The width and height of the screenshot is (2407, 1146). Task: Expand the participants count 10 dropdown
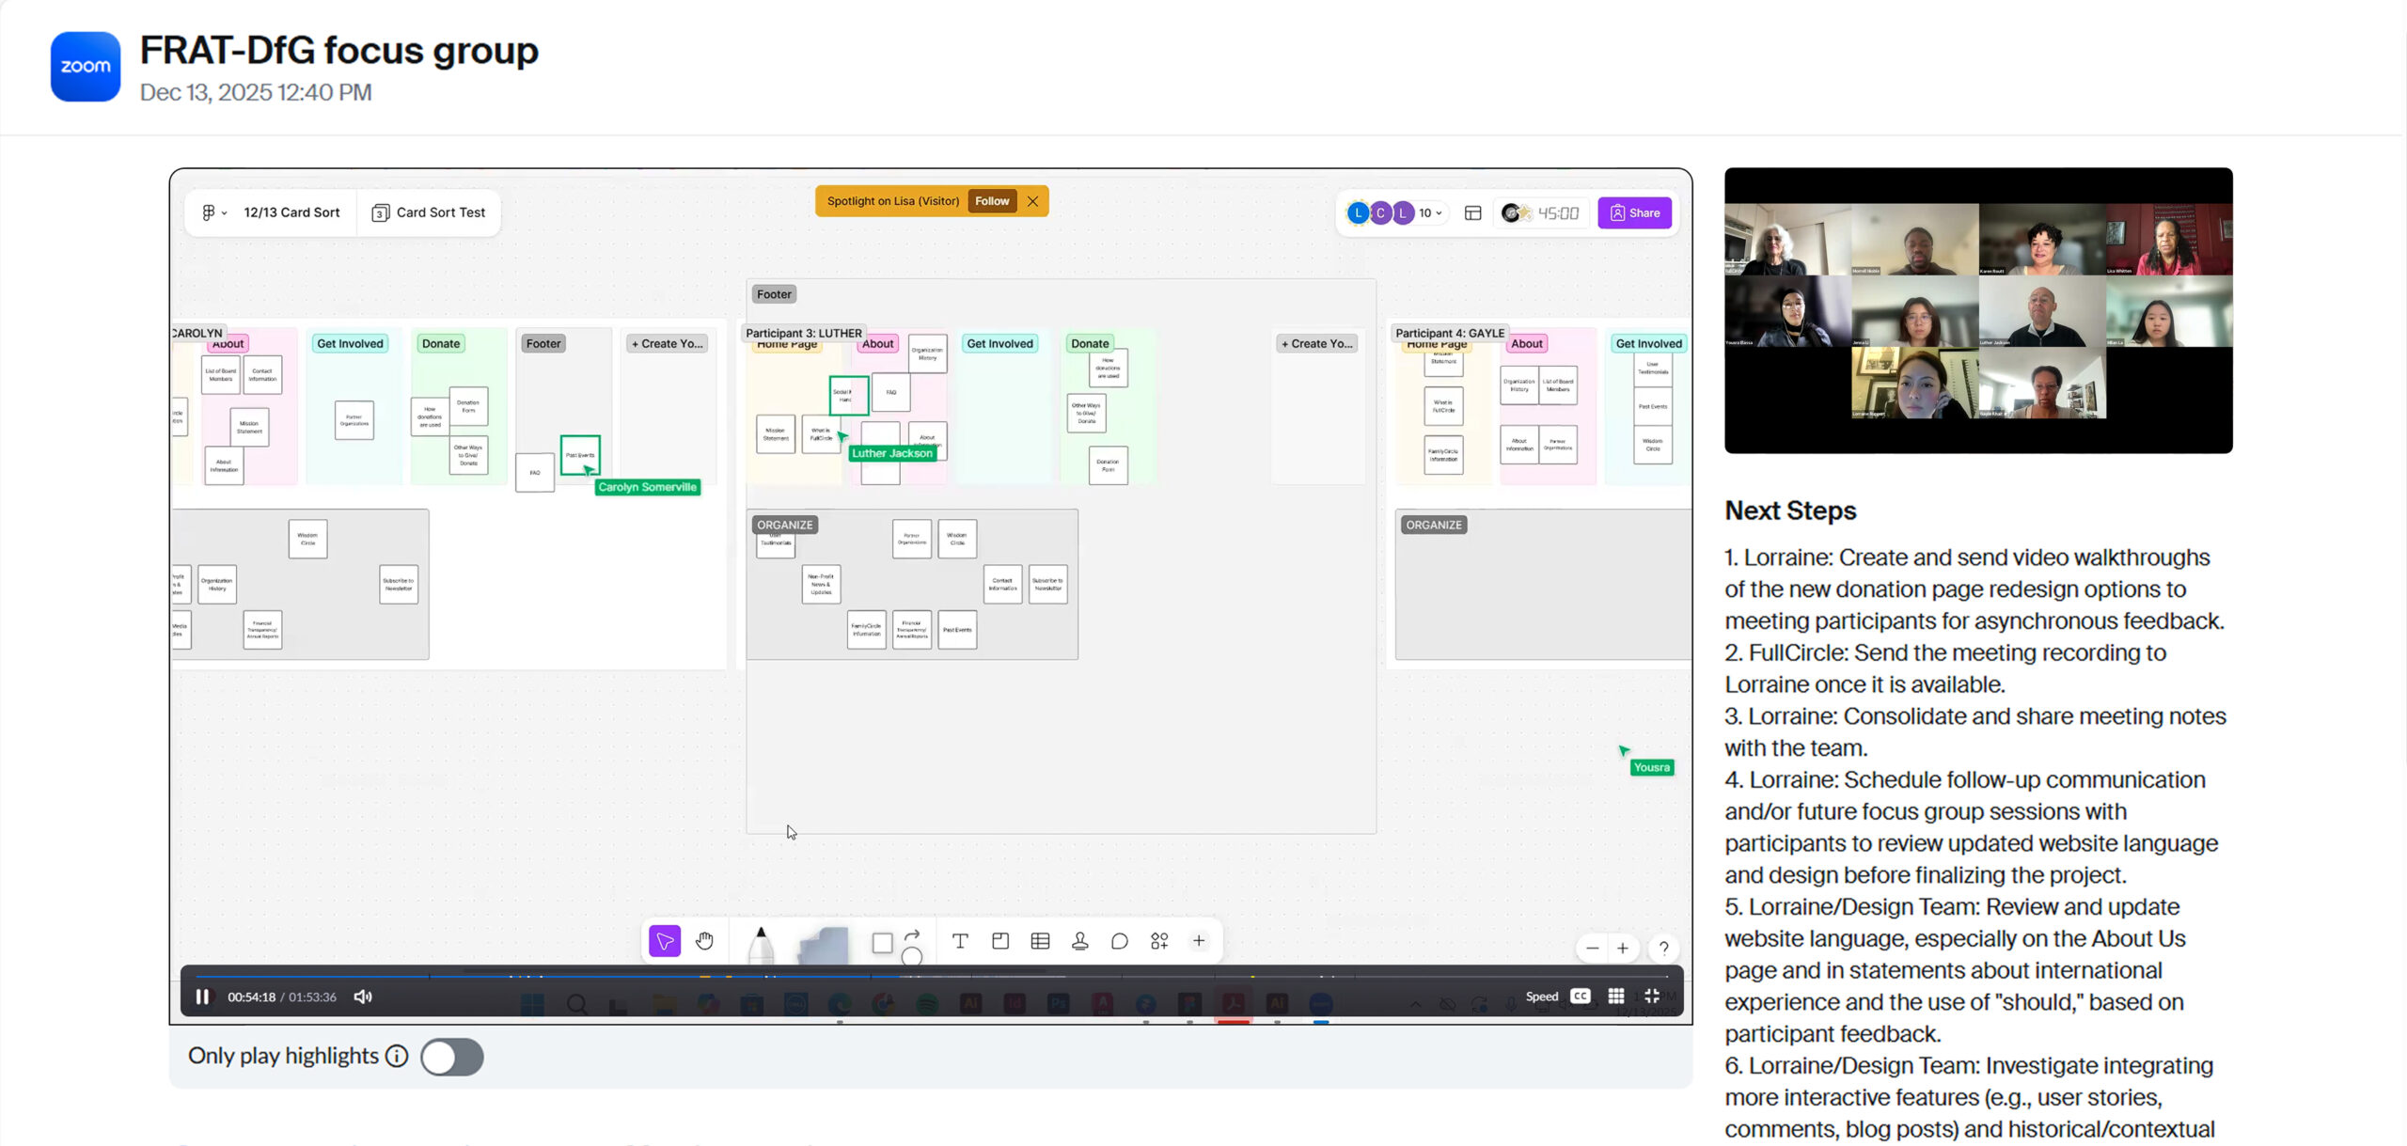(1428, 212)
